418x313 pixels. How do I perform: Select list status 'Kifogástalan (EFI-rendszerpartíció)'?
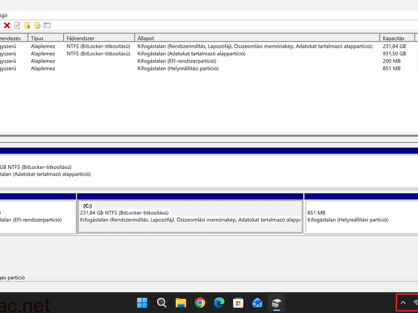177,61
